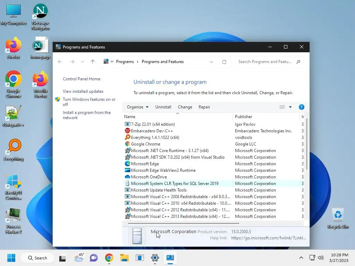Image resolution: width=355 pixels, height=266 pixels.
Task: Open the Organize dropdown menu
Action: (138, 107)
